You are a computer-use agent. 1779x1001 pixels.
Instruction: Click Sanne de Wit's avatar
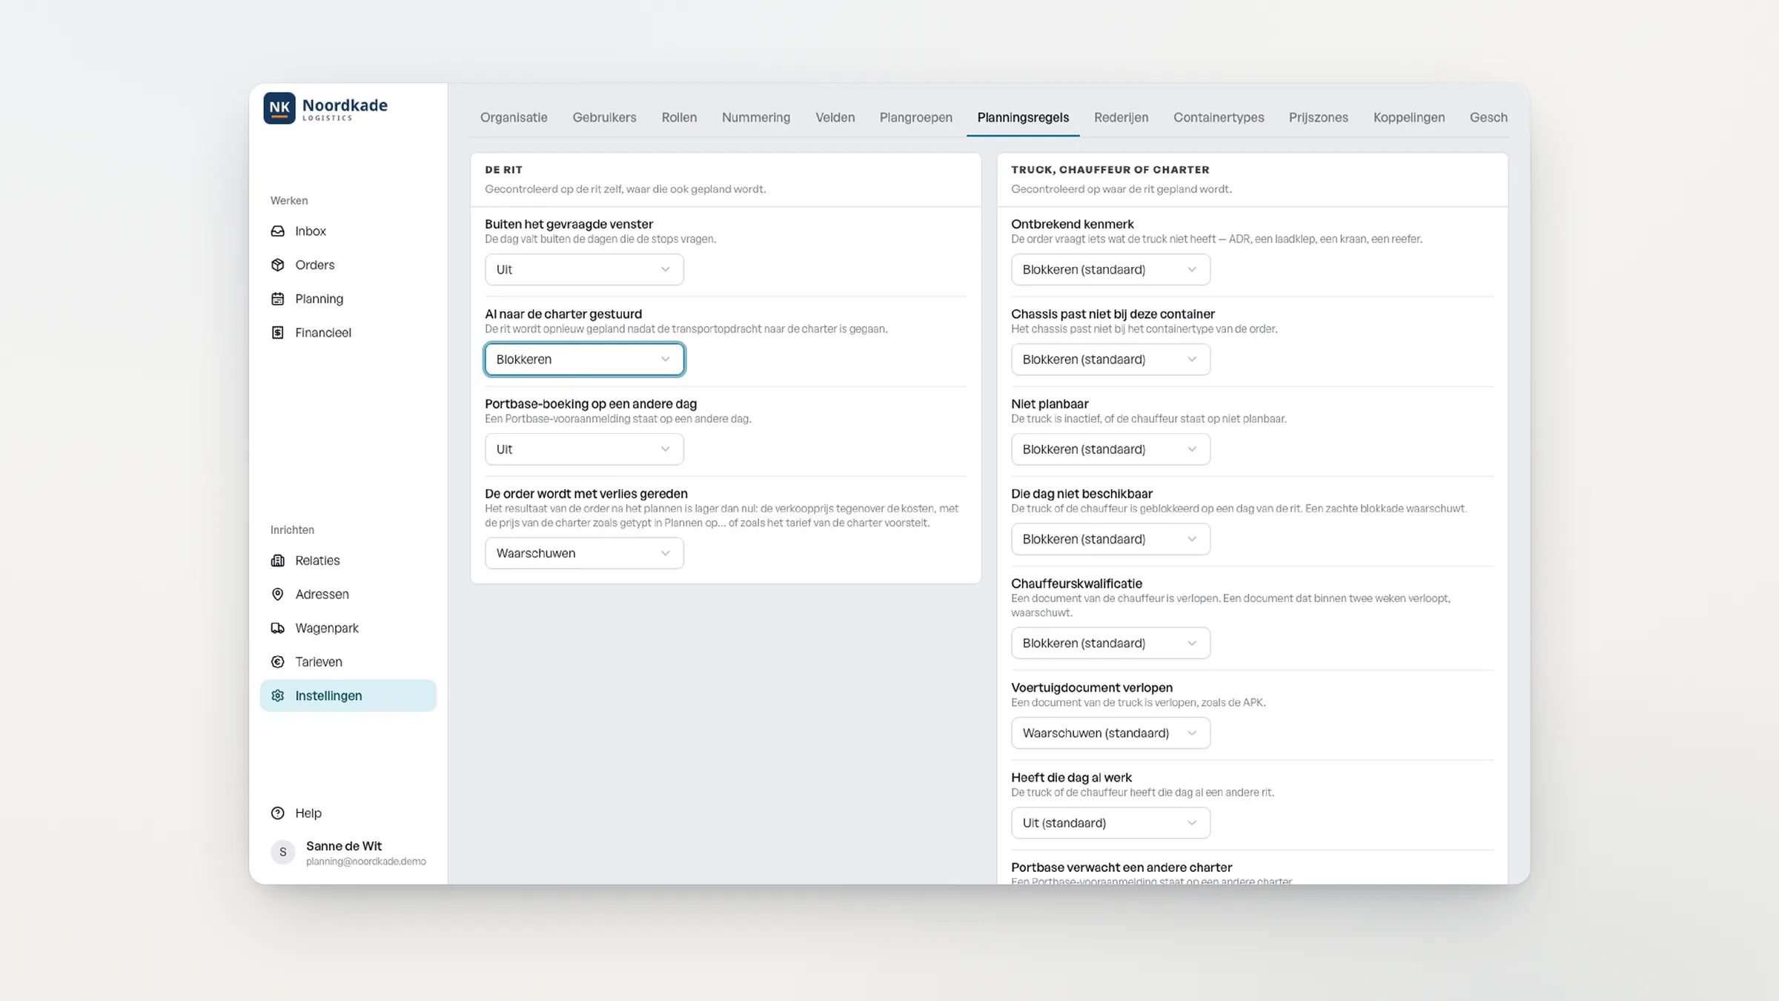click(282, 853)
